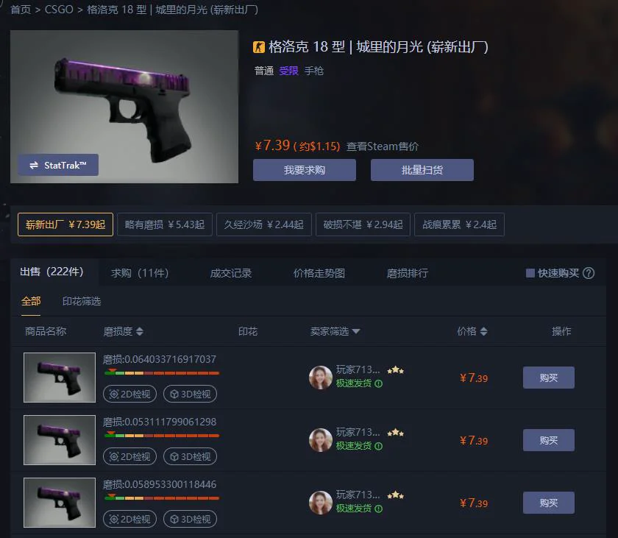Open the quick purchase help question mark

(x=589, y=273)
